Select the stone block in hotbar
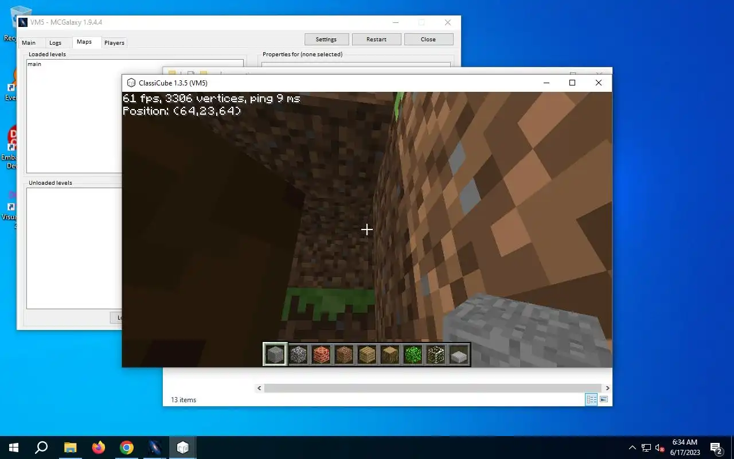Viewport: 734px width, 459px height. (x=275, y=355)
